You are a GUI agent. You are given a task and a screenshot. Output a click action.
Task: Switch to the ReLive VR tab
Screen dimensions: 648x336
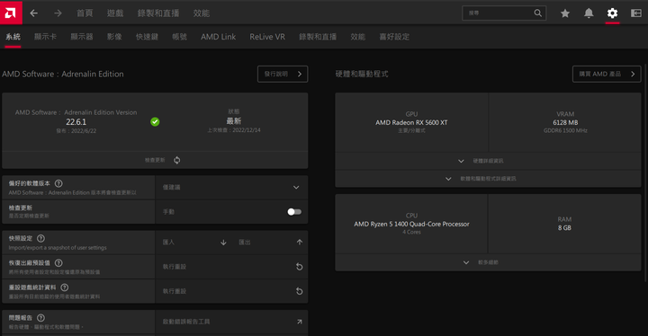click(x=267, y=37)
